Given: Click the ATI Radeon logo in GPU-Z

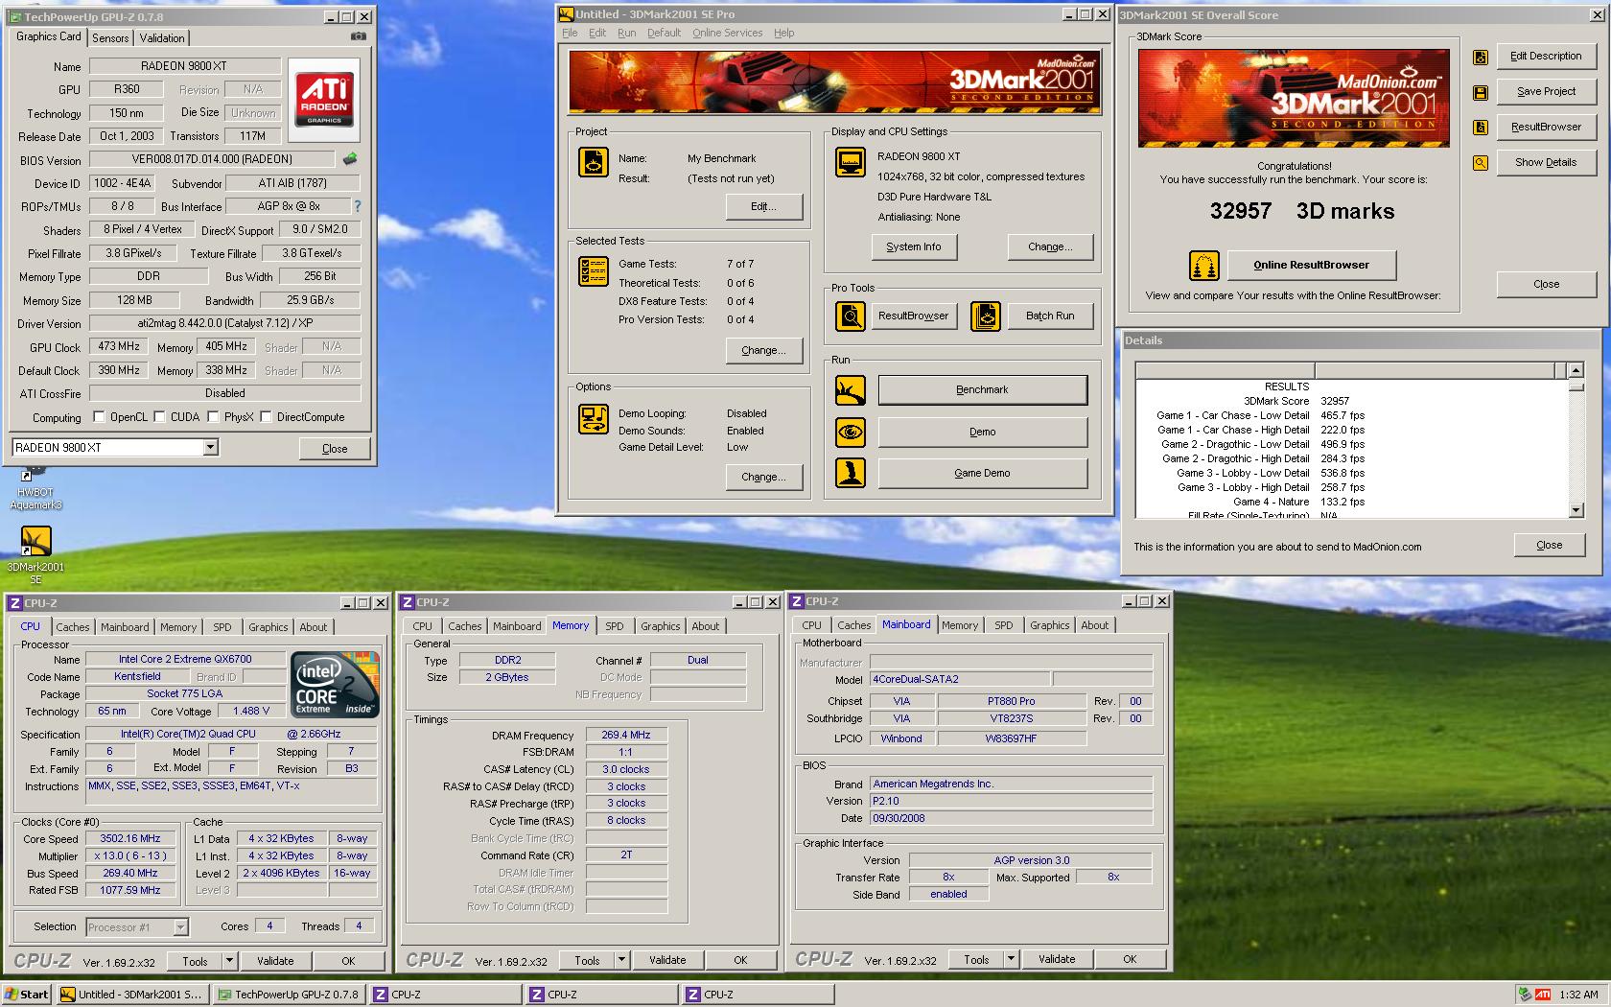Looking at the screenshot, I should tap(324, 100).
